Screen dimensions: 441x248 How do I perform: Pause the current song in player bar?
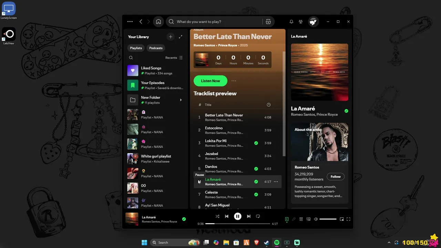pos(238,216)
